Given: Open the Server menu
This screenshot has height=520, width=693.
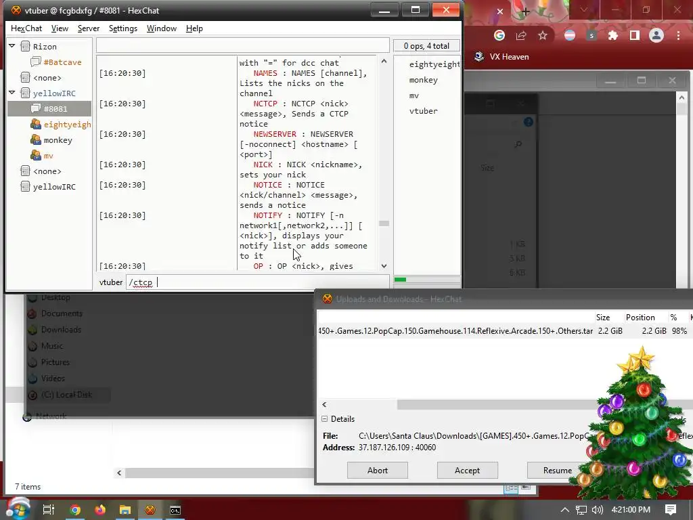Looking at the screenshot, I should (x=89, y=28).
